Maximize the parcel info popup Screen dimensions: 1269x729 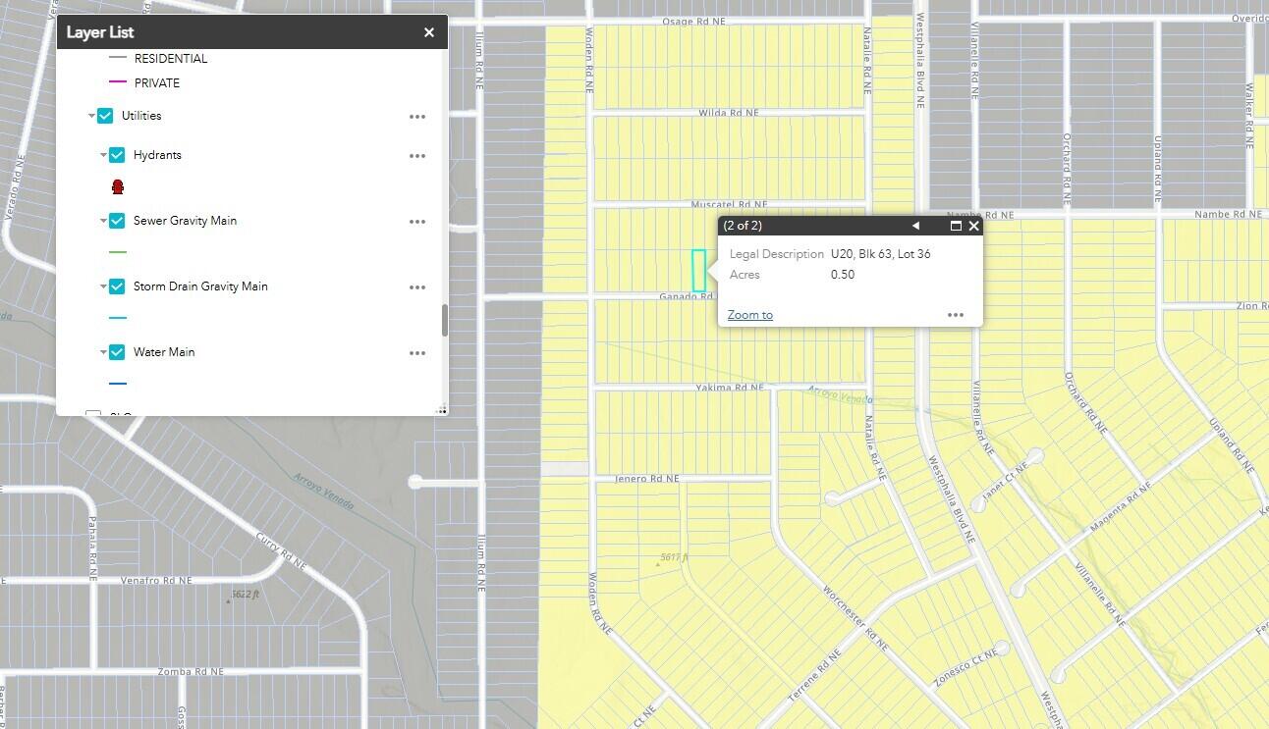point(956,226)
